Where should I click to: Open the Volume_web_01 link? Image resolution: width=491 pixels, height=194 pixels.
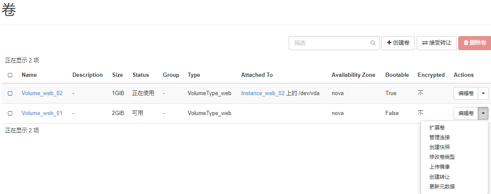pyautogui.click(x=42, y=113)
